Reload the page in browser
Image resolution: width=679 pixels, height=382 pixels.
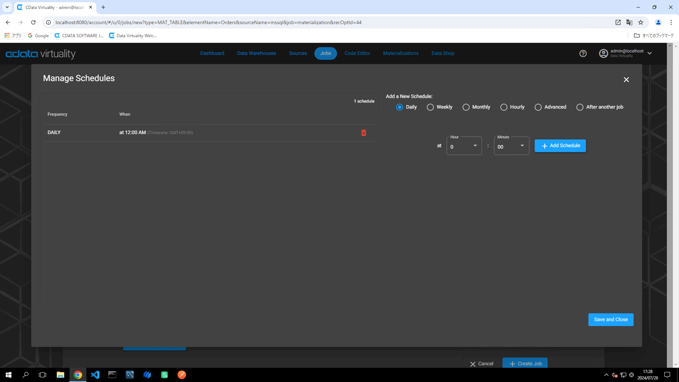(x=33, y=22)
